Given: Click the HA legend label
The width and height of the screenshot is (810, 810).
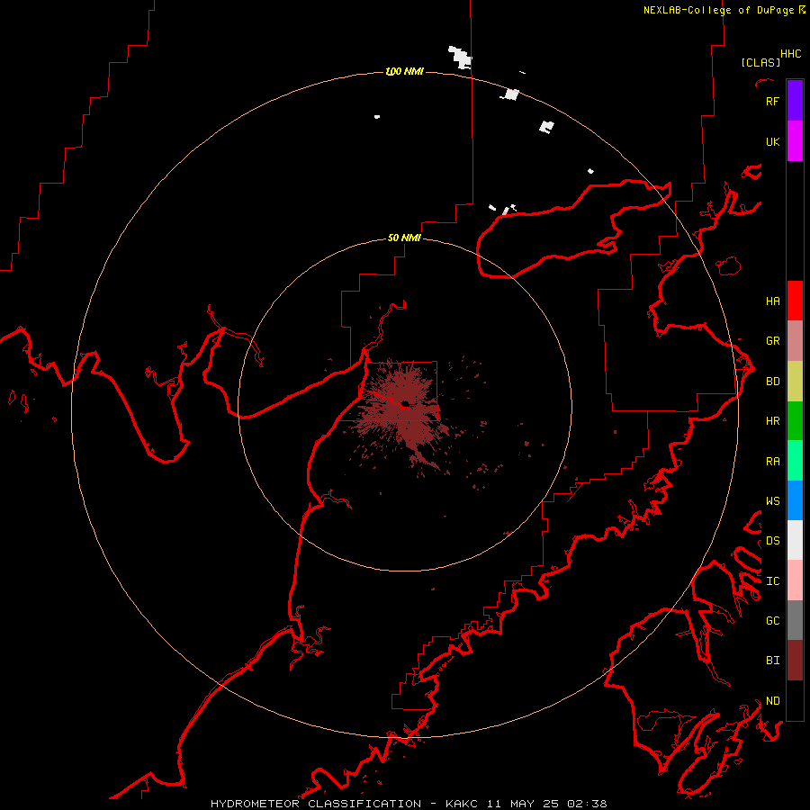Looking at the screenshot, I should (773, 301).
